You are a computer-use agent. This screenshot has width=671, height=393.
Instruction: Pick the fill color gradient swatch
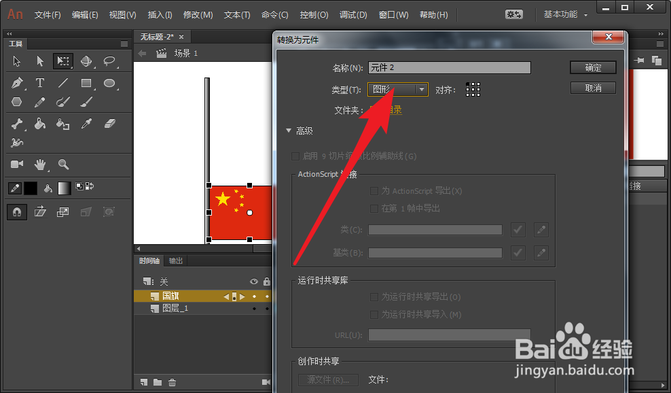[x=64, y=188]
